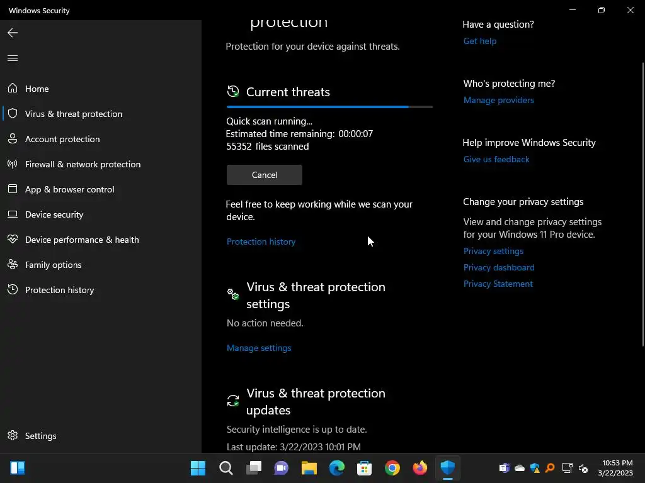
Task: Open the taskbar clock and date
Action: click(x=615, y=468)
